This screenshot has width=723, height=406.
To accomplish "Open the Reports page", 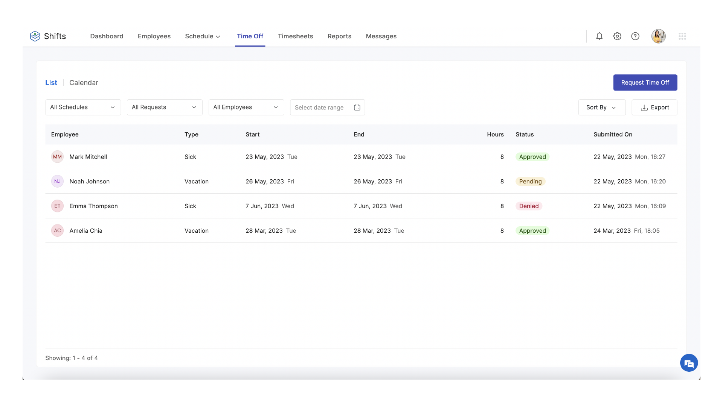I will 339,36.
